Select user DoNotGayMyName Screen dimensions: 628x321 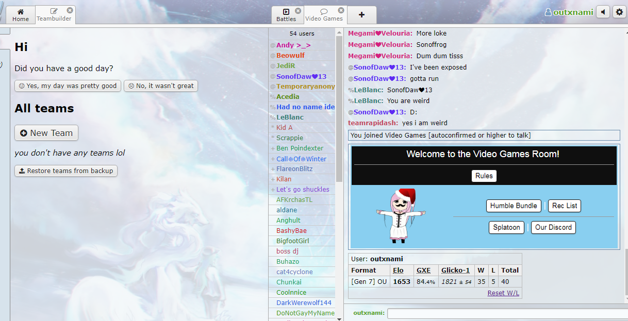click(302, 313)
